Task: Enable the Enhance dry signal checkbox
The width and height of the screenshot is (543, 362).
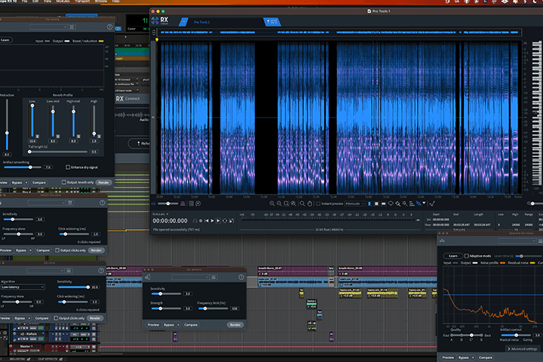Action: click(x=68, y=167)
